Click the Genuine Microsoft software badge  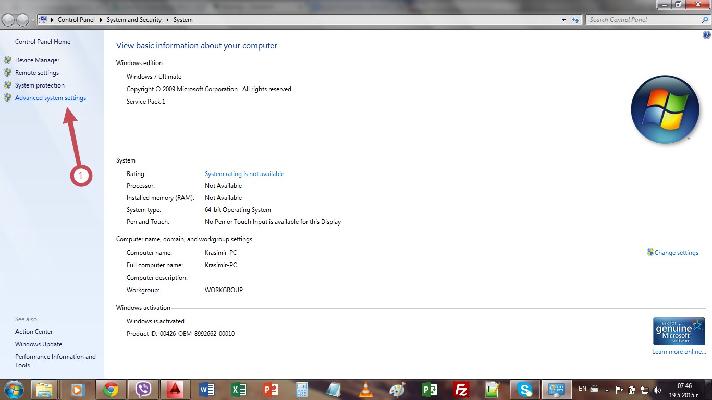point(679,331)
